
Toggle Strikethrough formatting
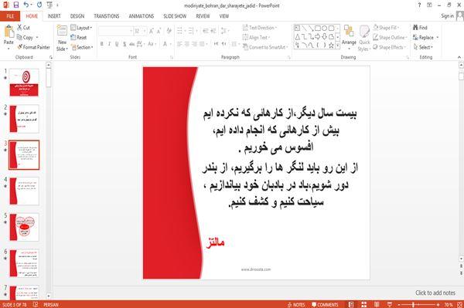pos(131,44)
